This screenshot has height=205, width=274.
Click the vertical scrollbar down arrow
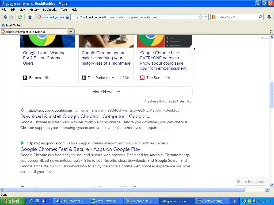point(272,185)
